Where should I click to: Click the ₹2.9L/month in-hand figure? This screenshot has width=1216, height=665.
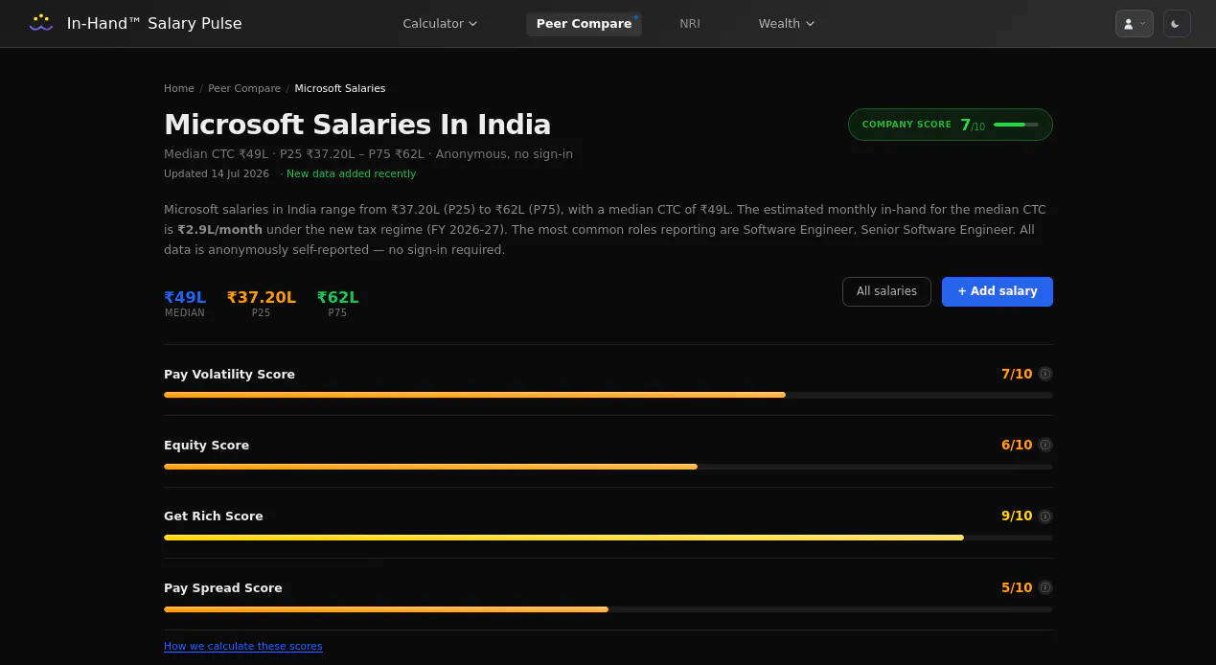tap(219, 230)
